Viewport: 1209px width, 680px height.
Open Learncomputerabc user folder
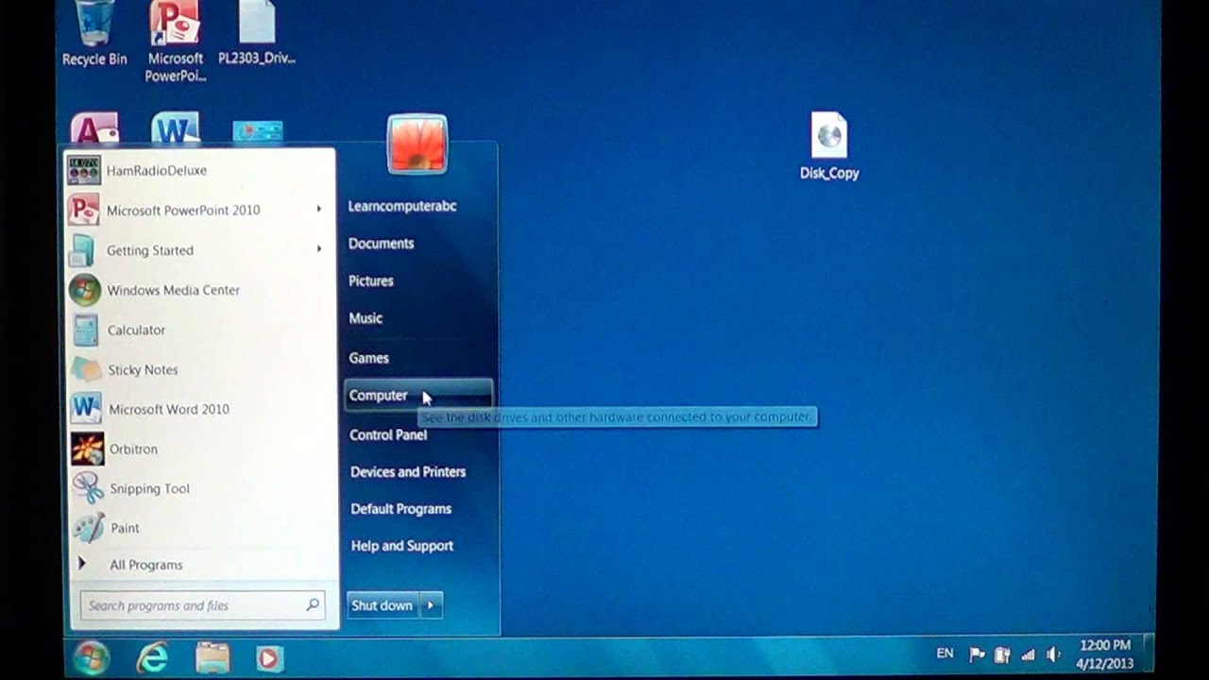(x=402, y=206)
